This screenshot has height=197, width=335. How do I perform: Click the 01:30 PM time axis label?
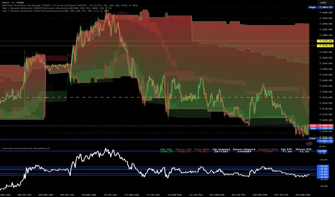[238, 194]
